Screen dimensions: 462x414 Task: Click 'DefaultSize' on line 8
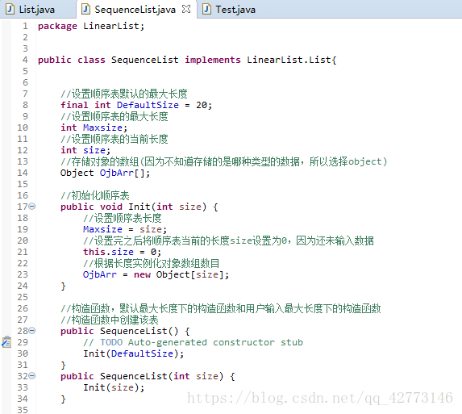148,105
